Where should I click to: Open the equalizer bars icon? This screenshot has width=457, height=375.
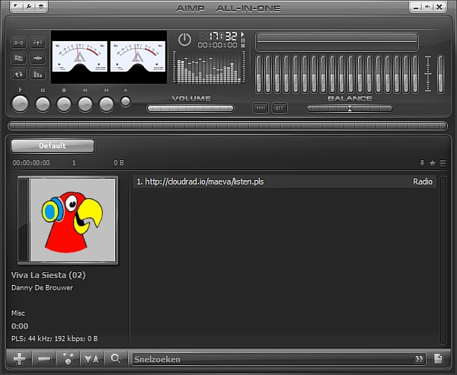37,74
